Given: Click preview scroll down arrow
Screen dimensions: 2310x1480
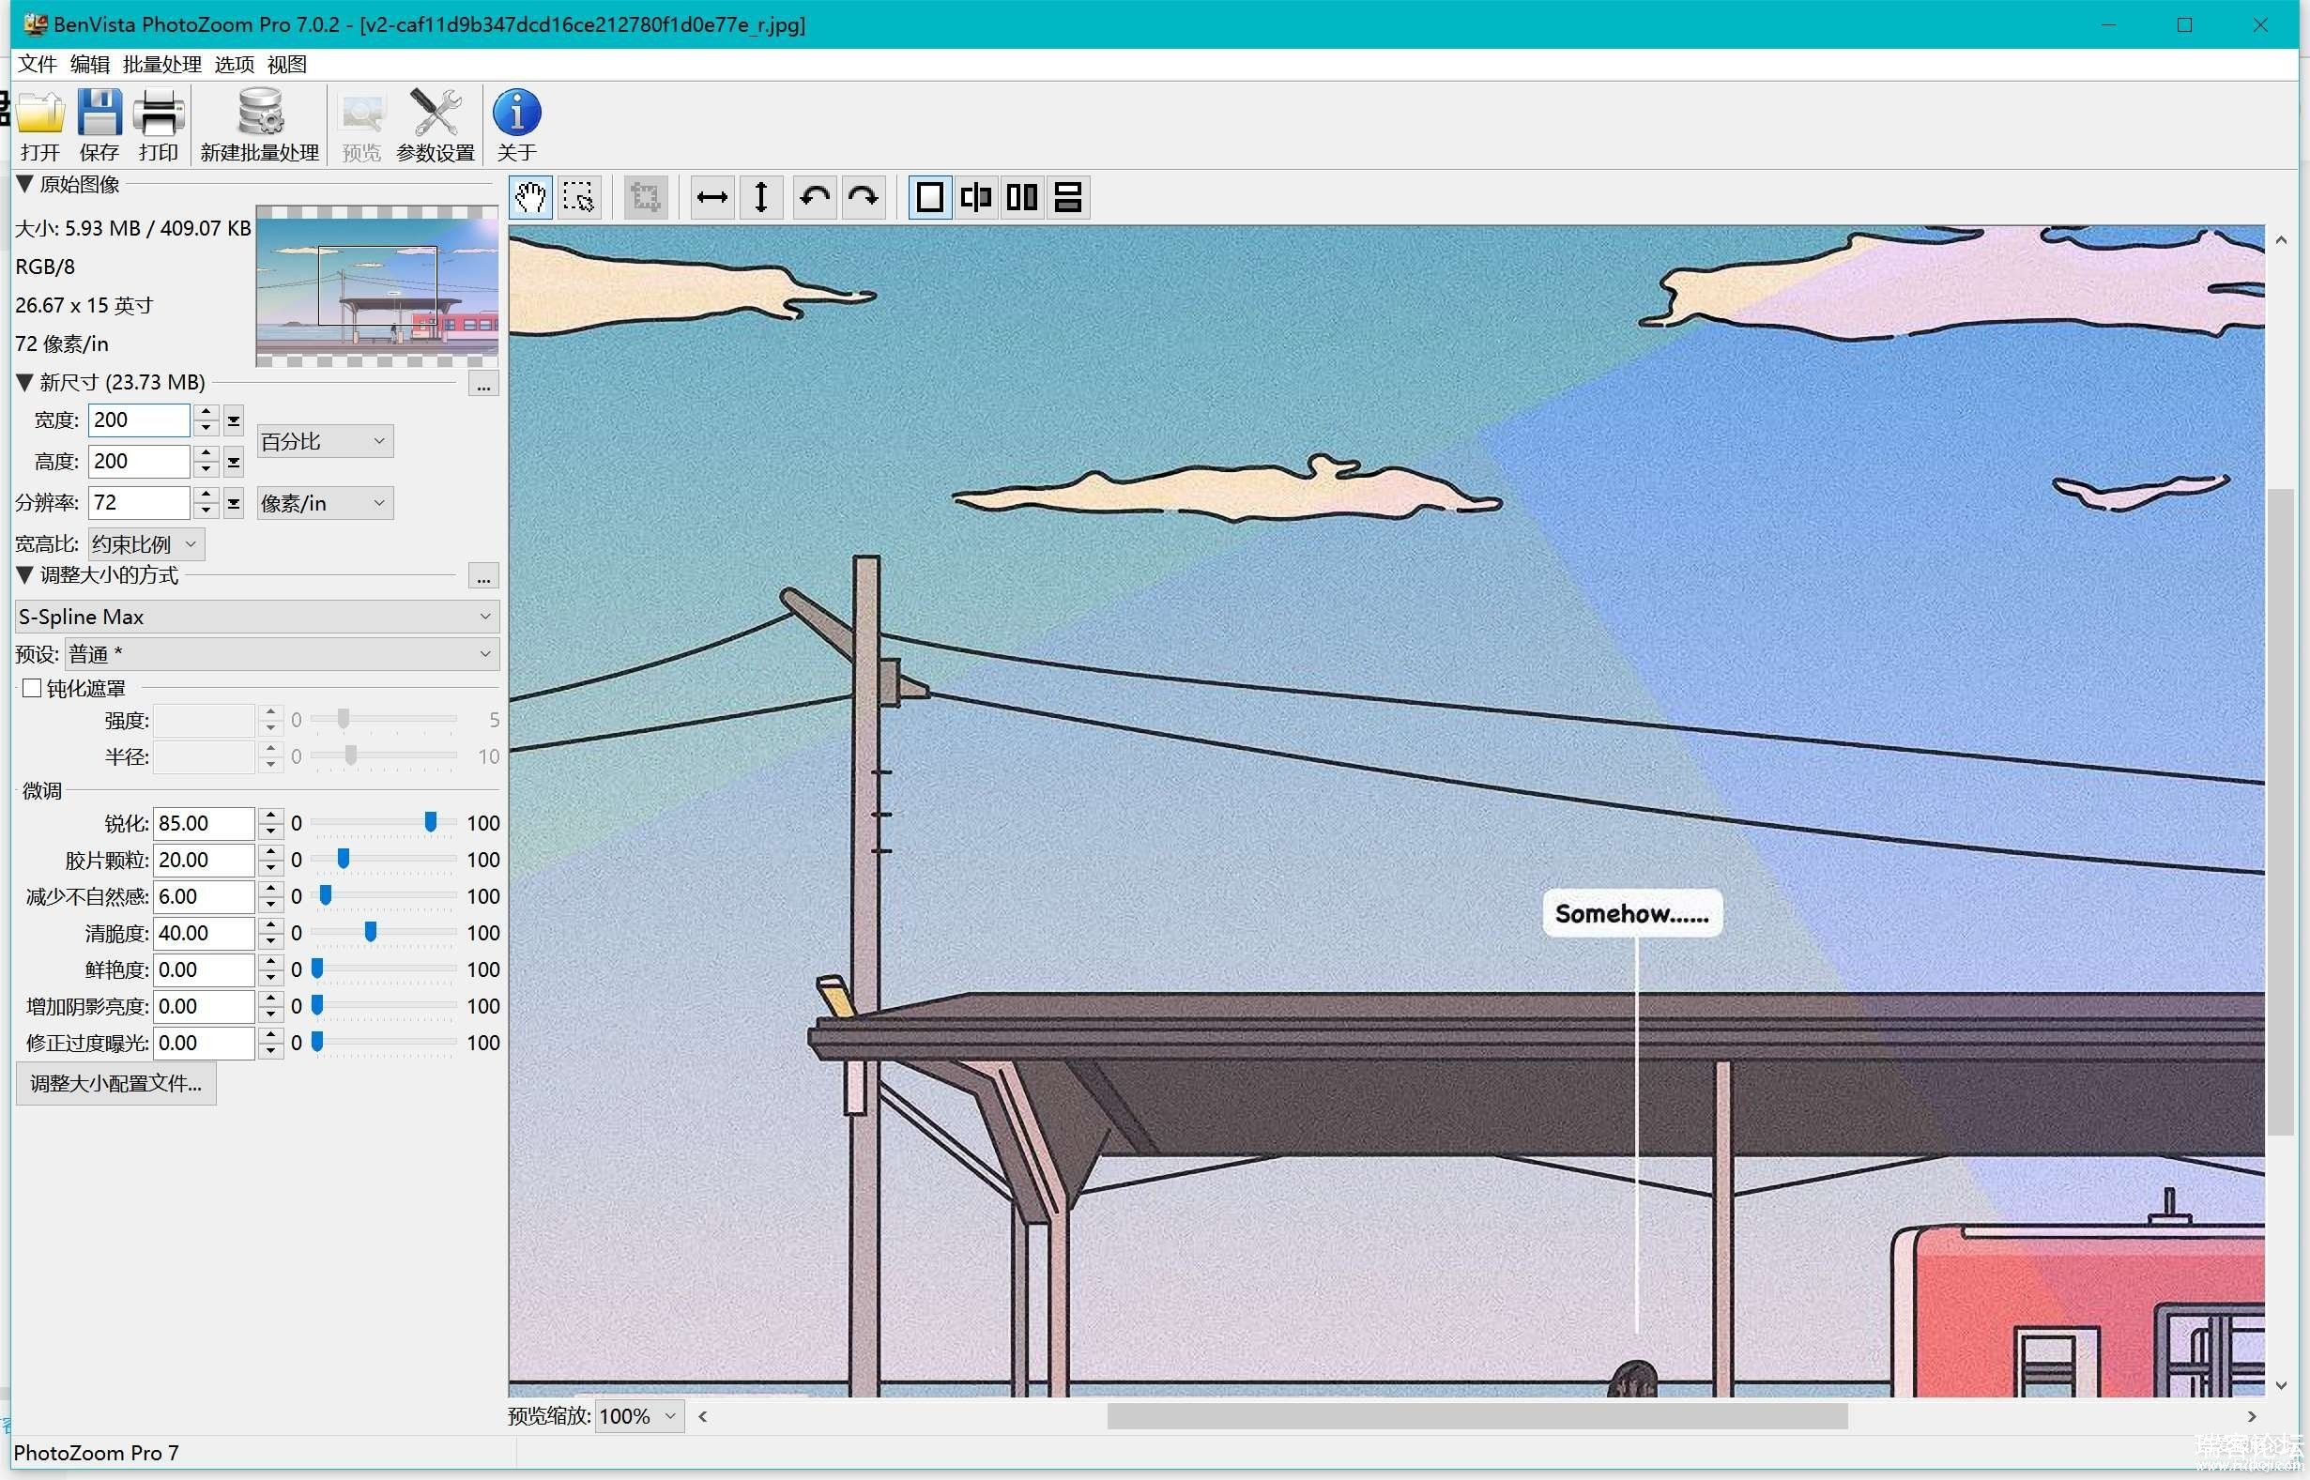Looking at the screenshot, I should (x=2280, y=1385).
